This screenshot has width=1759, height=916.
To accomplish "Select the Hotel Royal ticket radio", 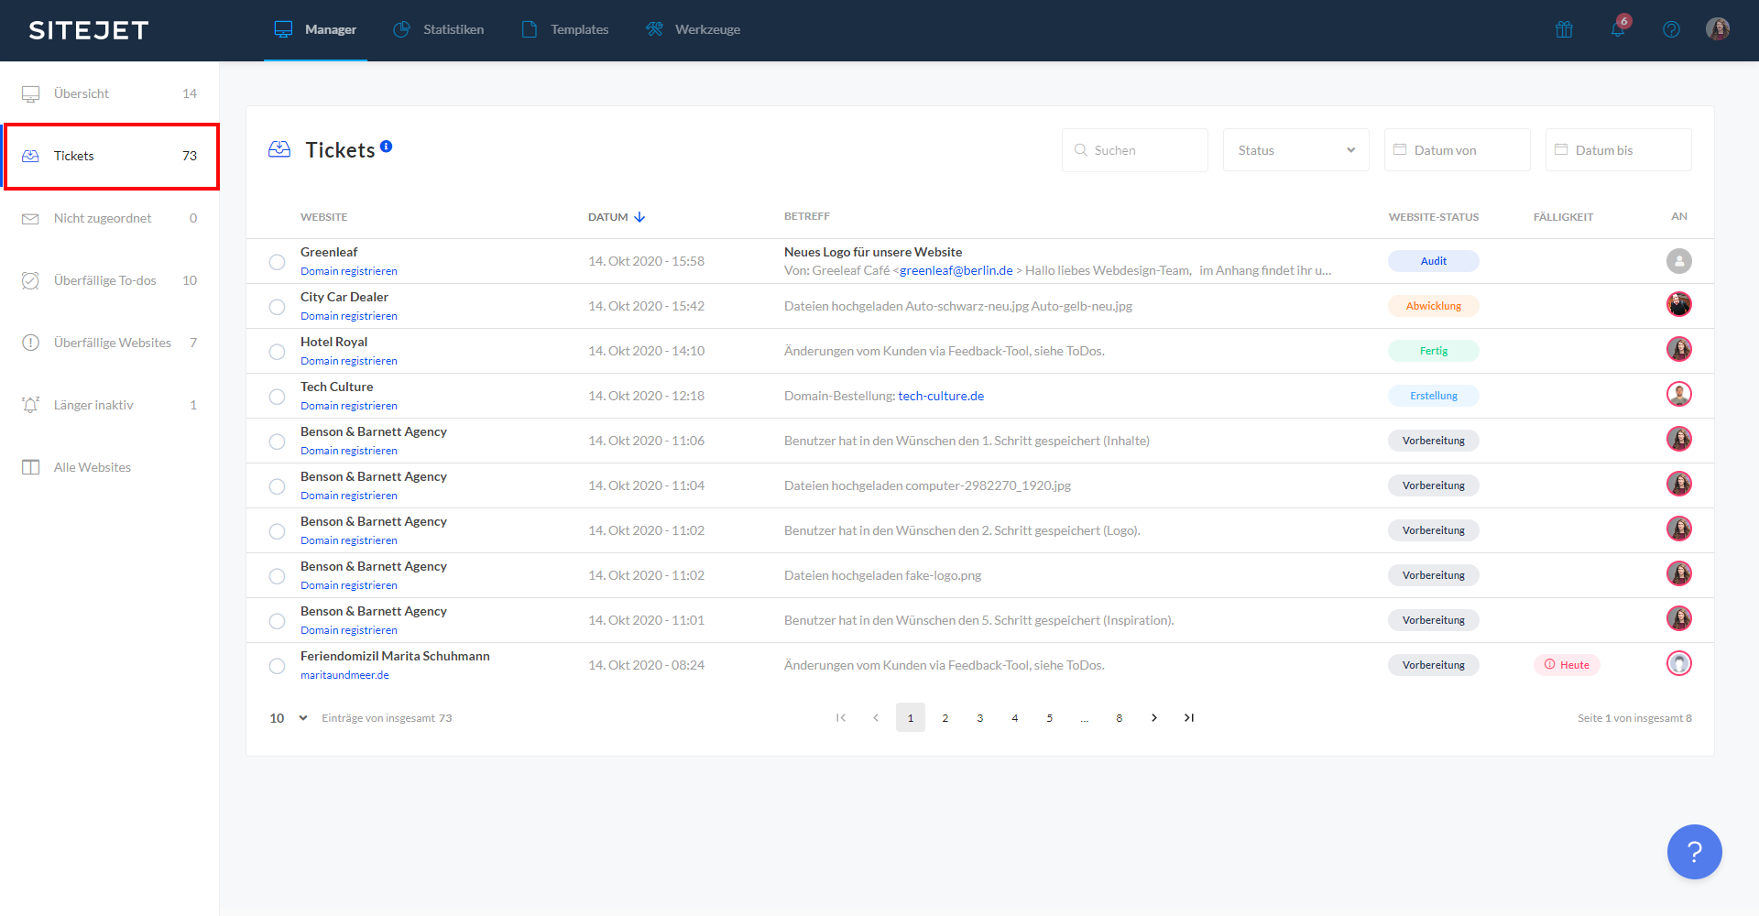I will point(277,352).
